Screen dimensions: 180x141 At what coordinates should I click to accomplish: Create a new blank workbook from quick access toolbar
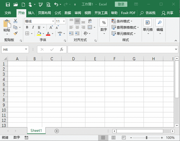(23, 5)
